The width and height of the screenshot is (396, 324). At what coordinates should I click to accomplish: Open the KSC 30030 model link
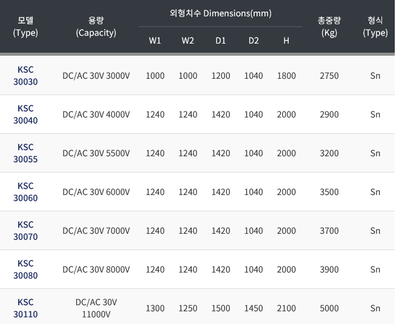click(x=25, y=76)
